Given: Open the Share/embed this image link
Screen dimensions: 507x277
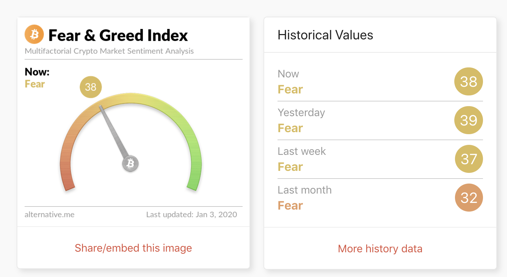Looking at the screenshot, I should 133,248.
